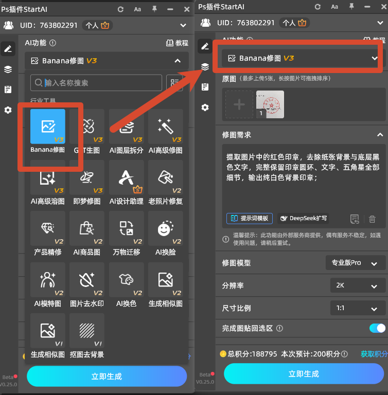Expand the account chevron in right panel
This screenshot has height=395, width=388.
(380, 23)
